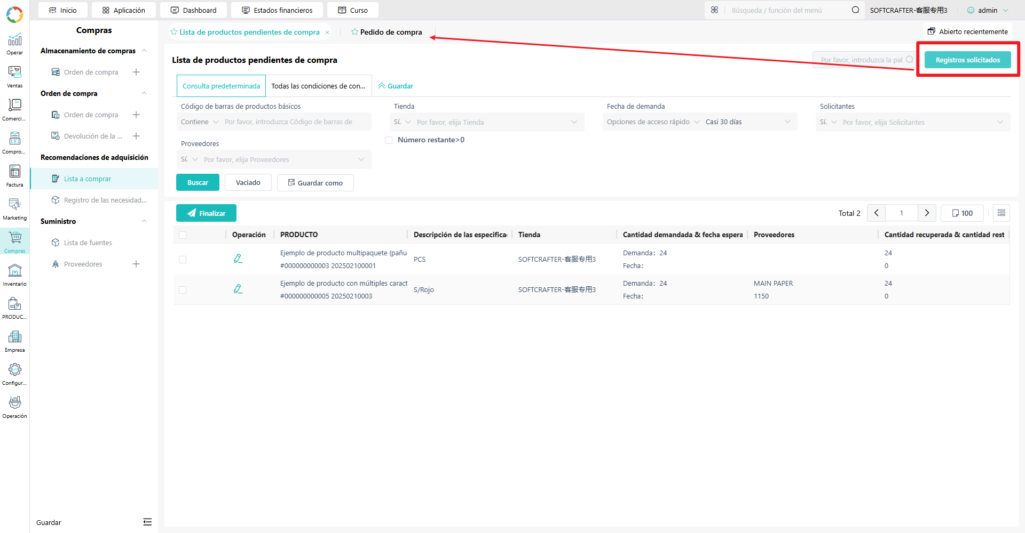Click the Buscar button
Screen dimensions: 1025x533
coord(198,182)
